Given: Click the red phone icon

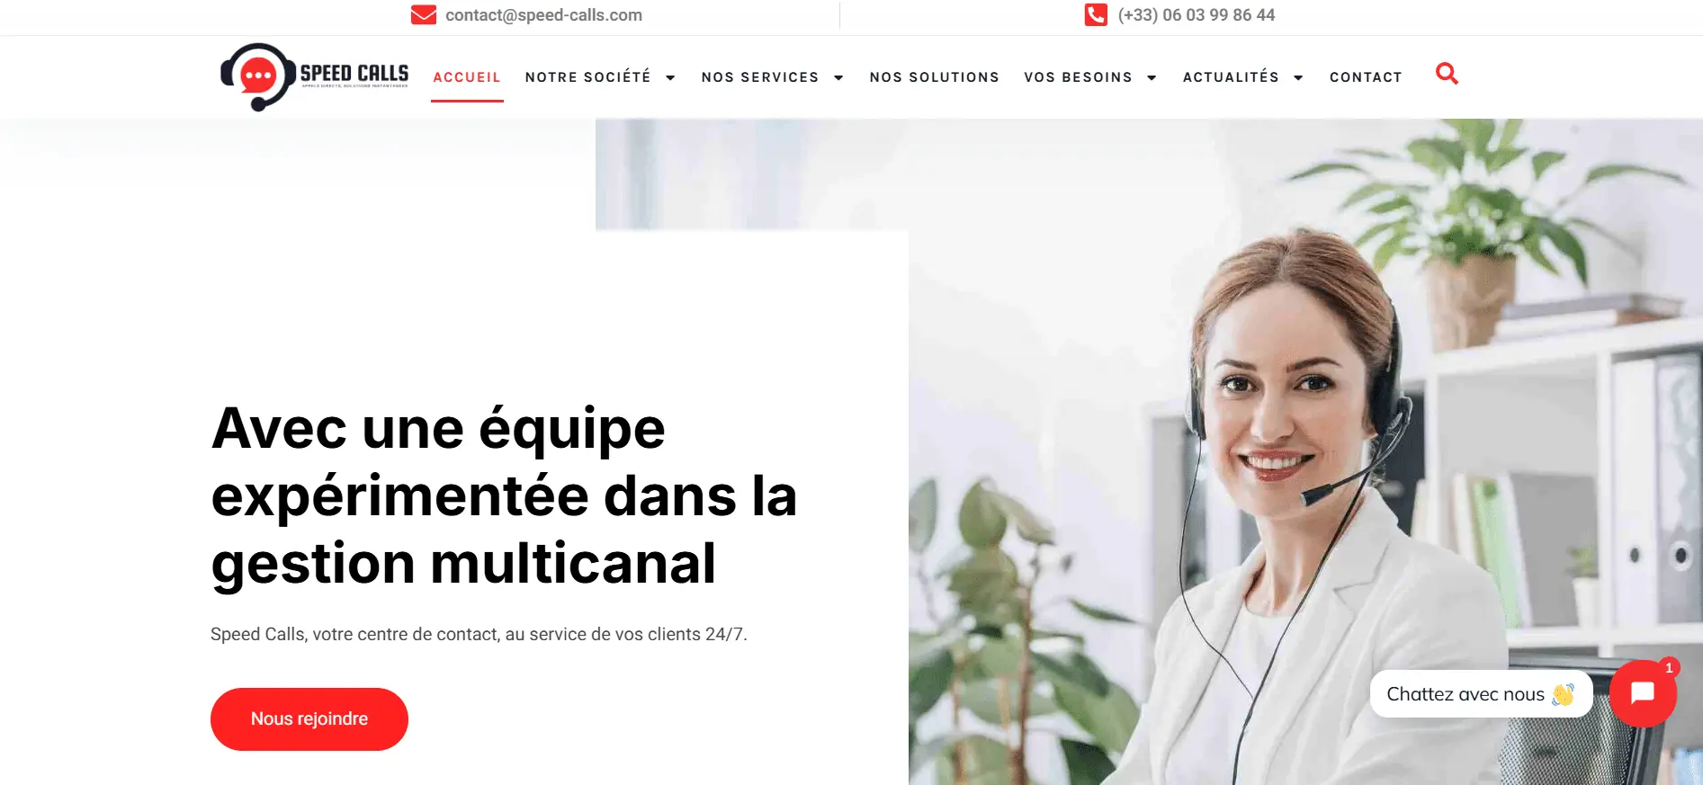Looking at the screenshot, I should point(1096,15).
